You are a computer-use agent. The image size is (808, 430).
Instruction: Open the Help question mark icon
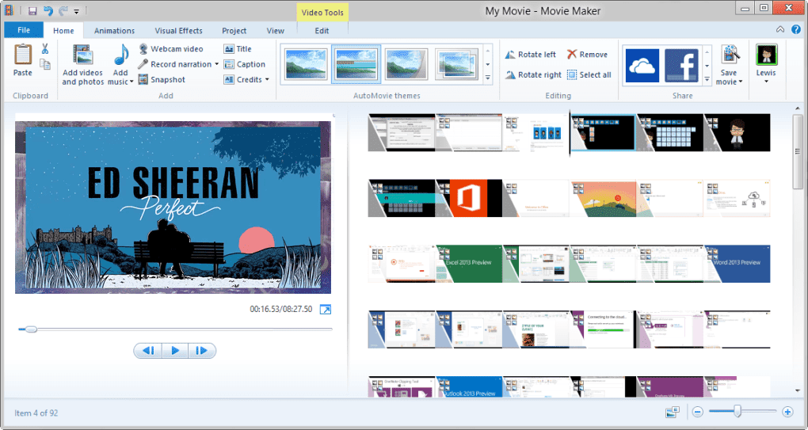pos(795,30)
